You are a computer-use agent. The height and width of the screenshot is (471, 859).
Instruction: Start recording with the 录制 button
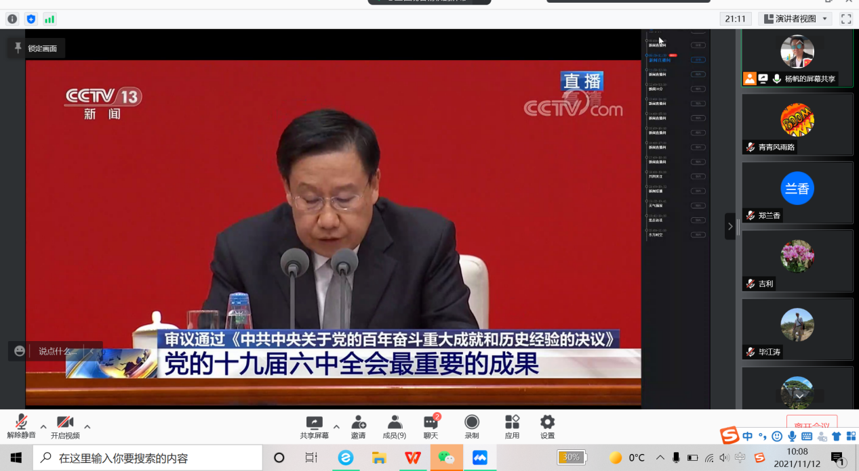tap(472, 424)
